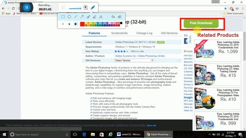The width and height of the screenshot is (246, 138).
Task: Toggle the webcam icon in recorder toolbar
Action: (85, 7)
